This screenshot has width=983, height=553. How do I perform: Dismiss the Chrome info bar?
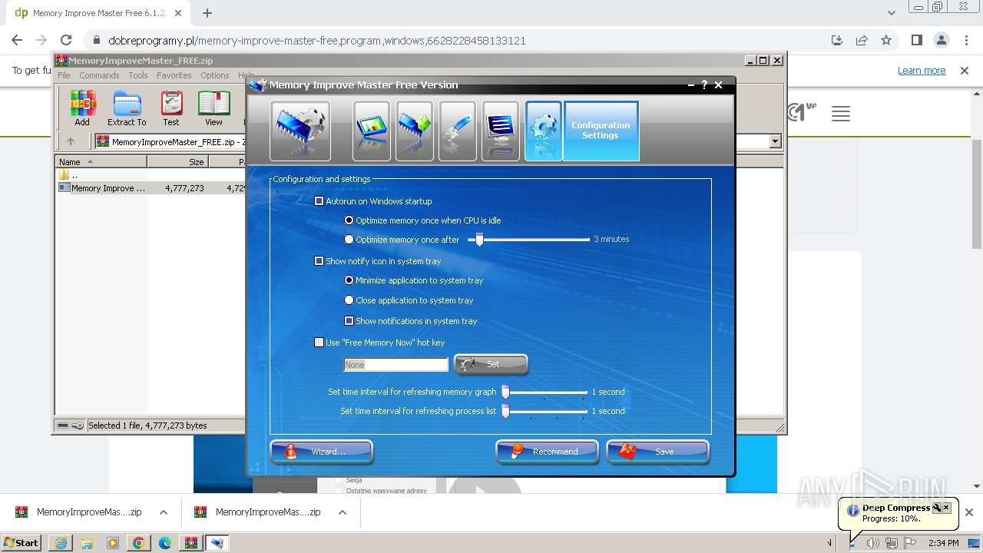tap(965, 71)
